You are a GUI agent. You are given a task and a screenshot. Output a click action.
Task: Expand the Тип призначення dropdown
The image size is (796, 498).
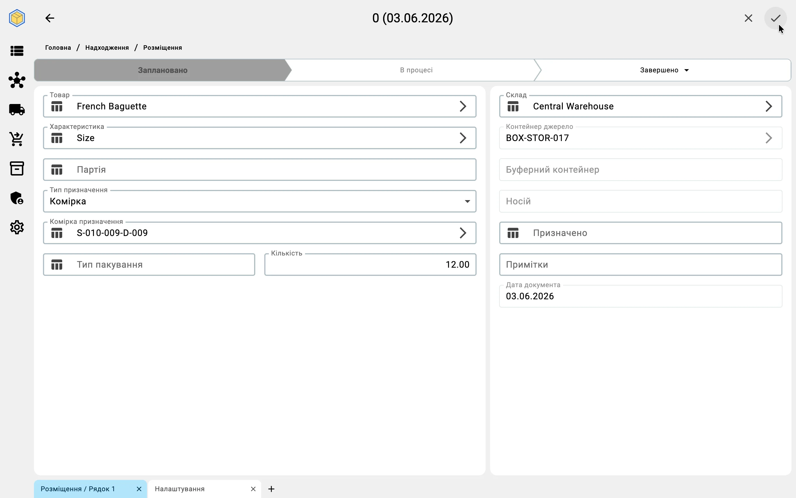coord(467,201)
